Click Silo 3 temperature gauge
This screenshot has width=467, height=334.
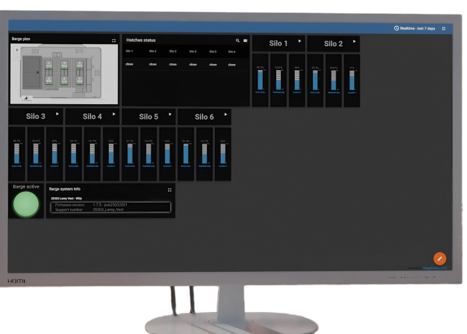click(x=36, y=154)
